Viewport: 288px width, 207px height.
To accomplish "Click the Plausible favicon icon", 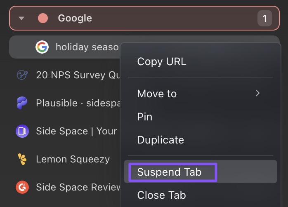I will [x=22, y=103].
